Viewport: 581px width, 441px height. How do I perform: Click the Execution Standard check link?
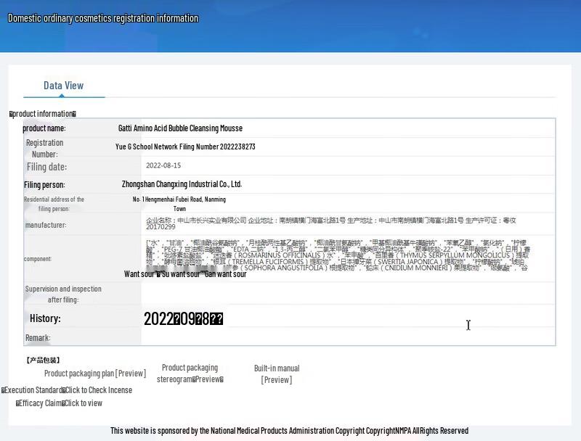click(98, 390)
